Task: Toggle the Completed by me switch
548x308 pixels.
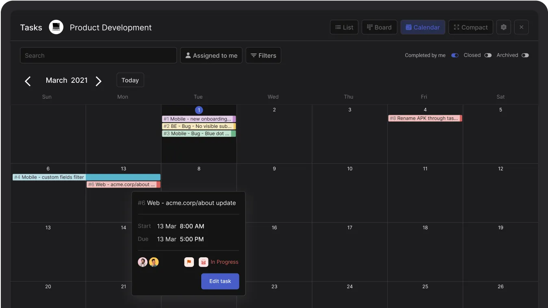Action: coord(454,55)
